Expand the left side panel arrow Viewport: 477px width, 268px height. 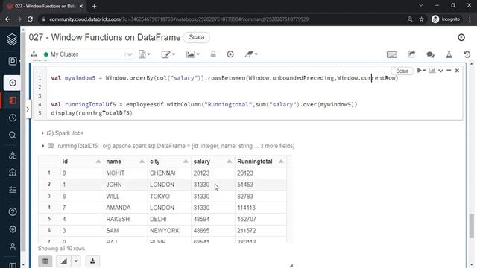tap(28, 109)
